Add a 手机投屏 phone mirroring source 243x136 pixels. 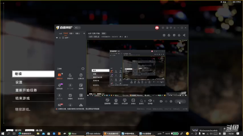(x=125, y=102)
